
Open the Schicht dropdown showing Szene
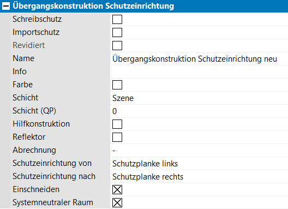pos(199,98)
